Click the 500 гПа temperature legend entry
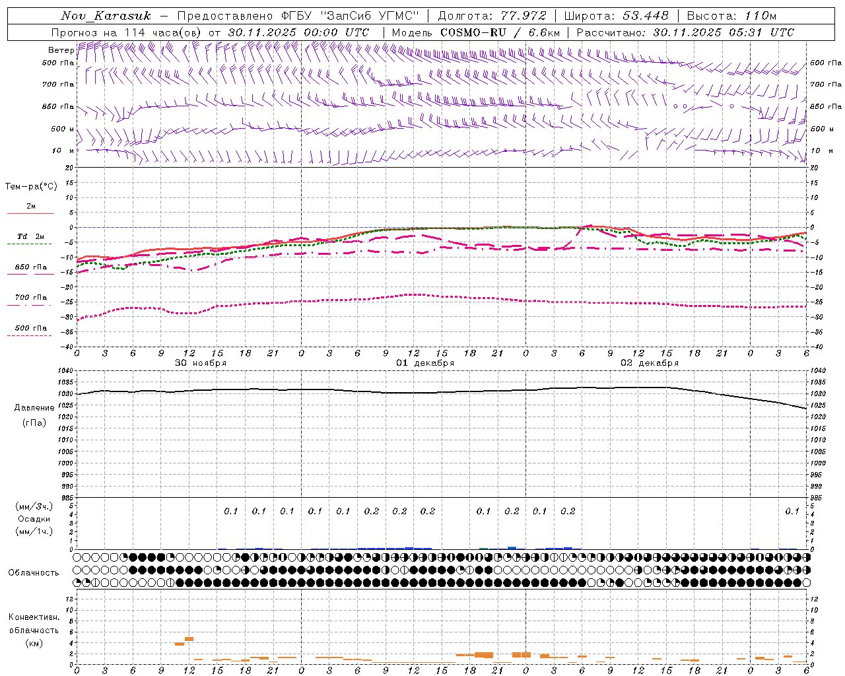Viewport: 845px width, 676px height. click(30, 328)
